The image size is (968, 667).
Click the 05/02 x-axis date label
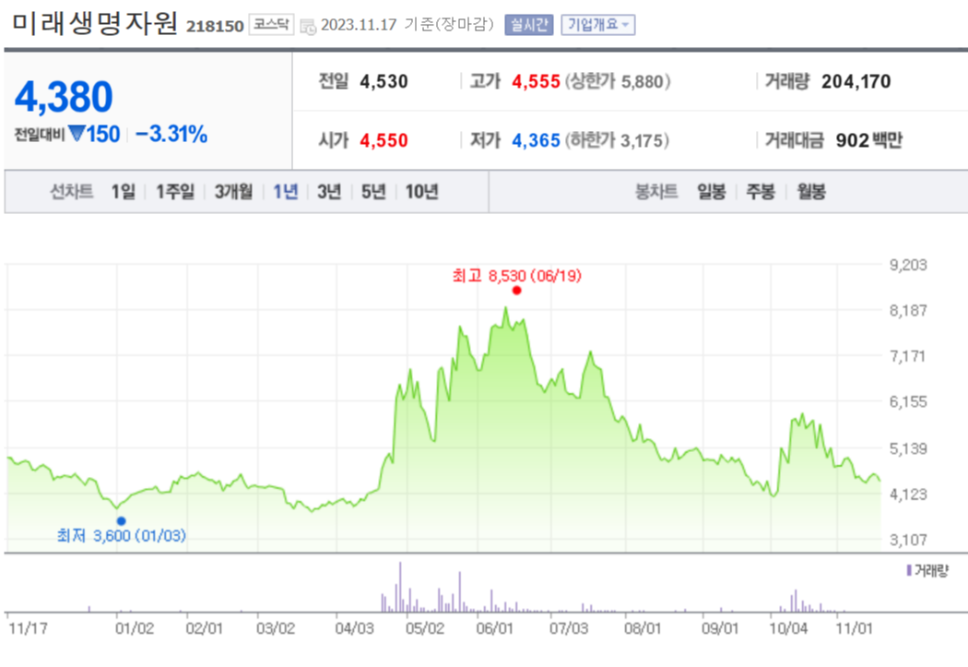tap(425, 628)
